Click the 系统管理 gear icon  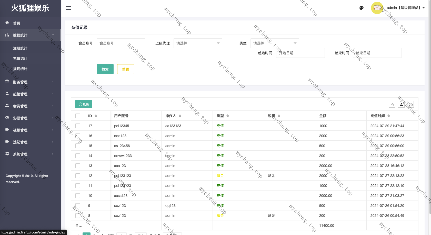(7, 154)
